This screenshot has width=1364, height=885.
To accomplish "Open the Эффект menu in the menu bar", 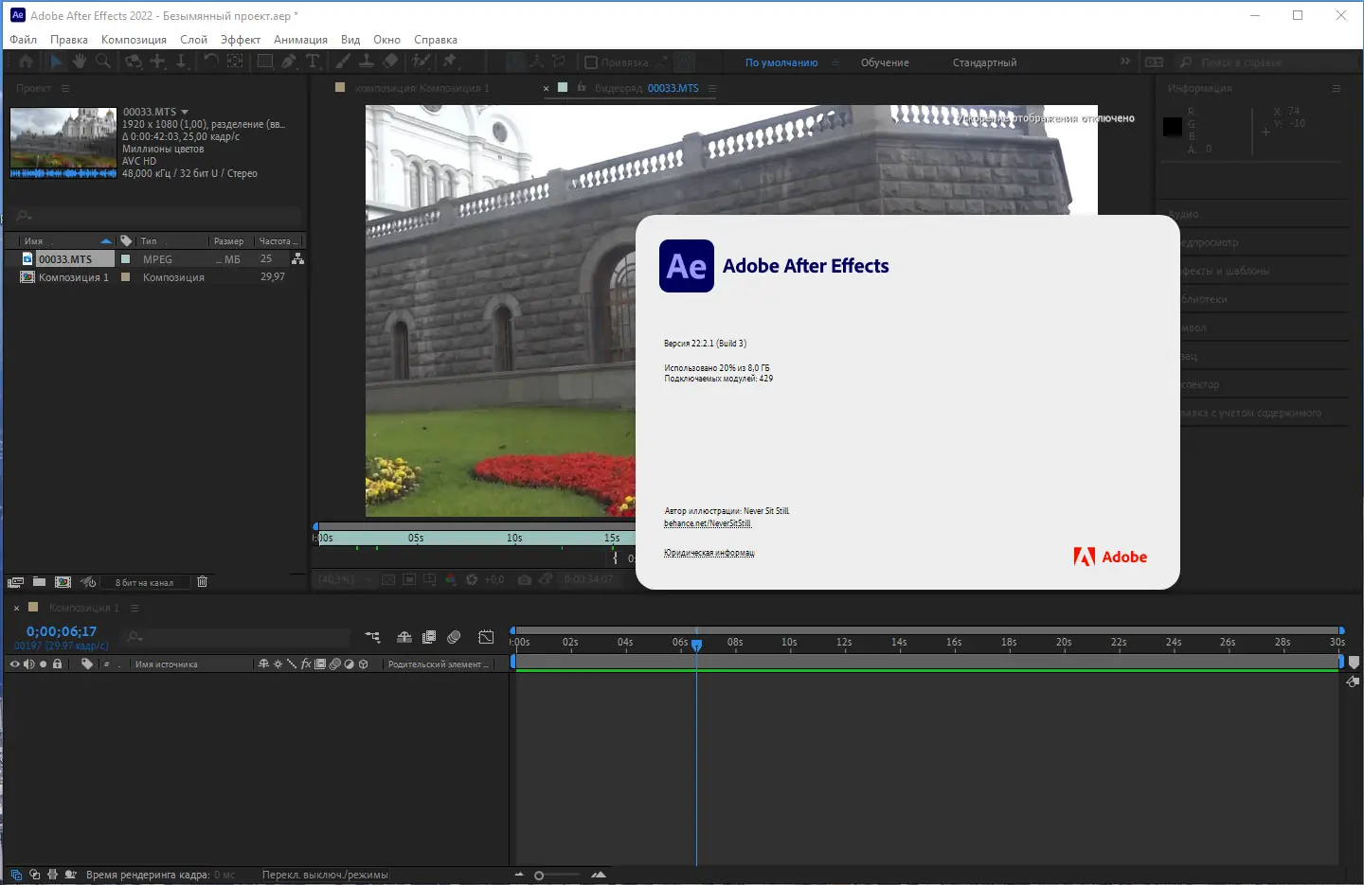I will click(240, 40).
